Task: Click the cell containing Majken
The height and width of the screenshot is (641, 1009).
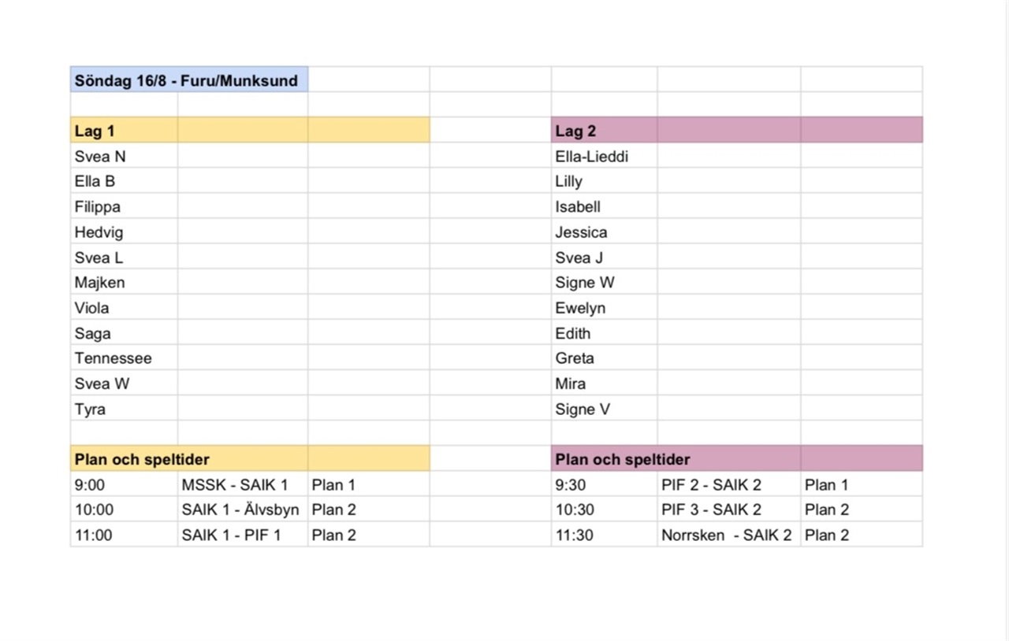Action: [125, 282]
